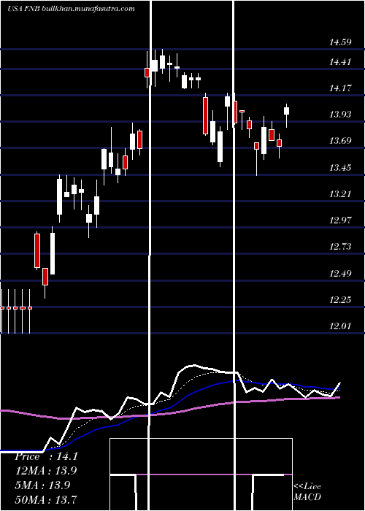Select the 13.21 price axis label
The image size is (365, 511).
point(340,194)
